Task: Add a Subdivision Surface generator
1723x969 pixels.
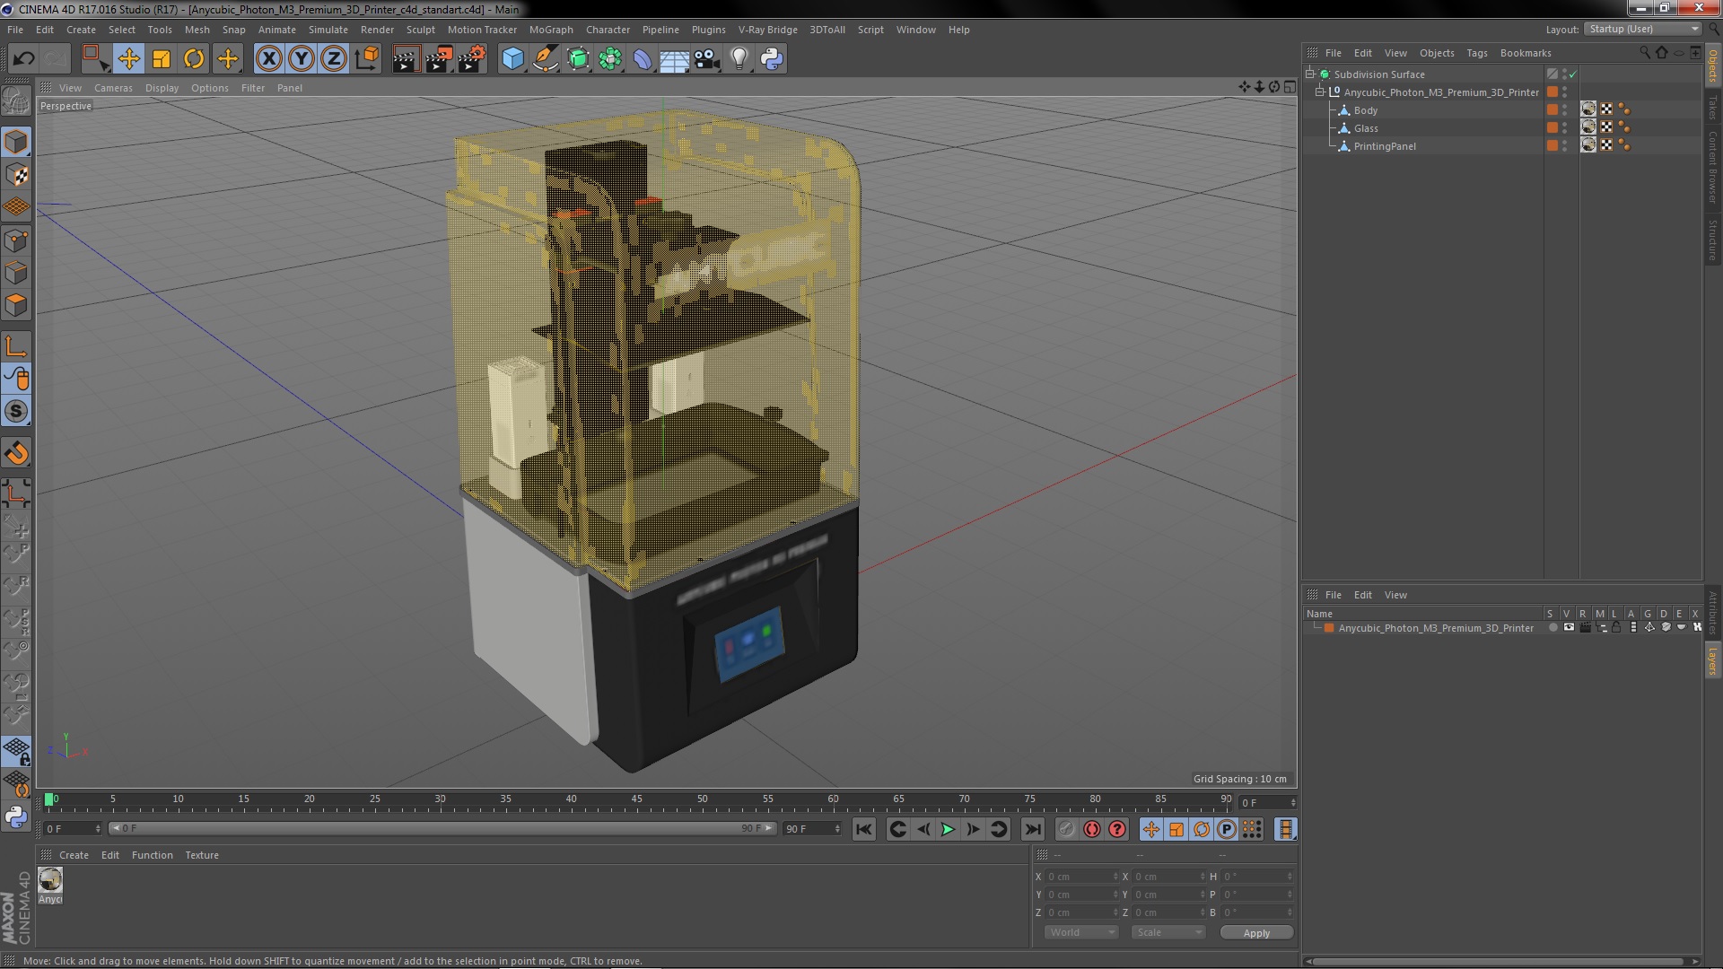Action: (578, 59)
